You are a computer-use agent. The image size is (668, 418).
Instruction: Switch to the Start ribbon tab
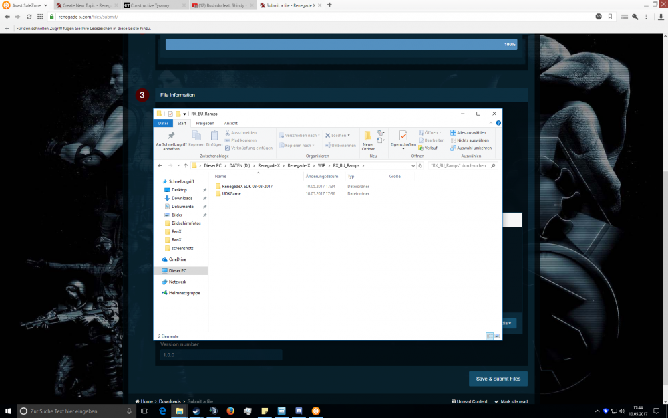coord(182,123)
